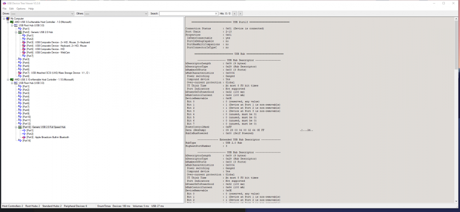Collapse the AMD USB 3.10 Host Controller node
This screenshot has width=460, height=212.
click(x=8, y=80)
